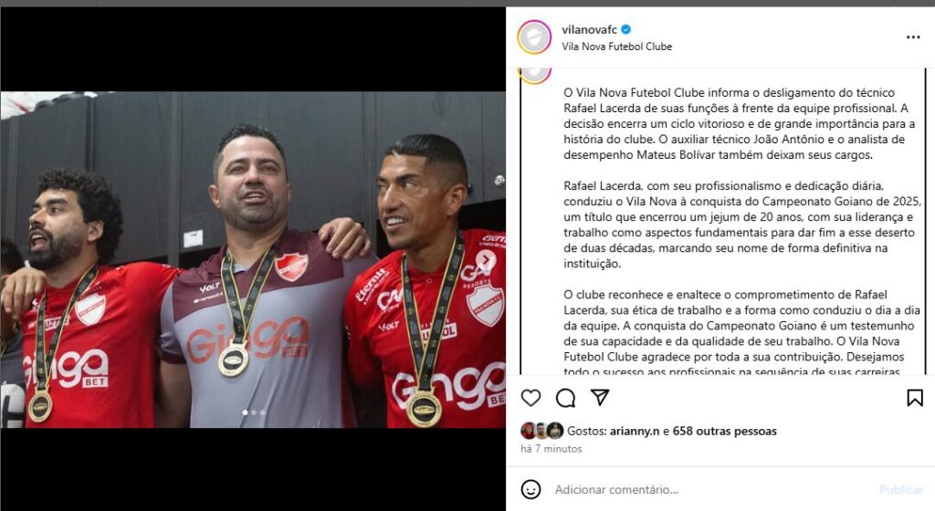The width and height of the screenshot is (935, 511).
Task: View the 658 outras pessoas likes list
Action: click(x=724, y=431)
